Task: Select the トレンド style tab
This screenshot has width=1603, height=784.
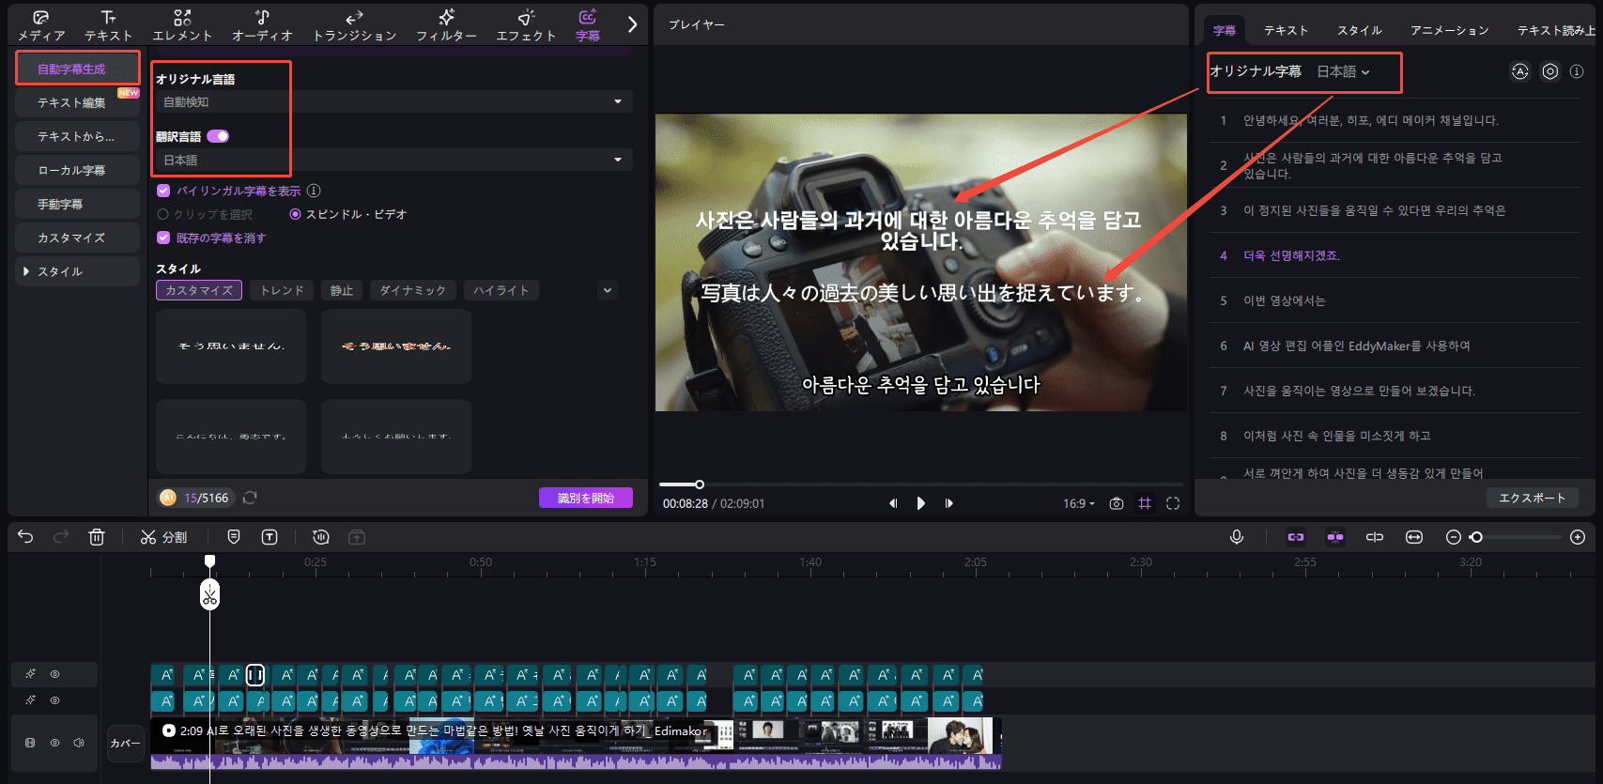Action: [x=283, y=290]
